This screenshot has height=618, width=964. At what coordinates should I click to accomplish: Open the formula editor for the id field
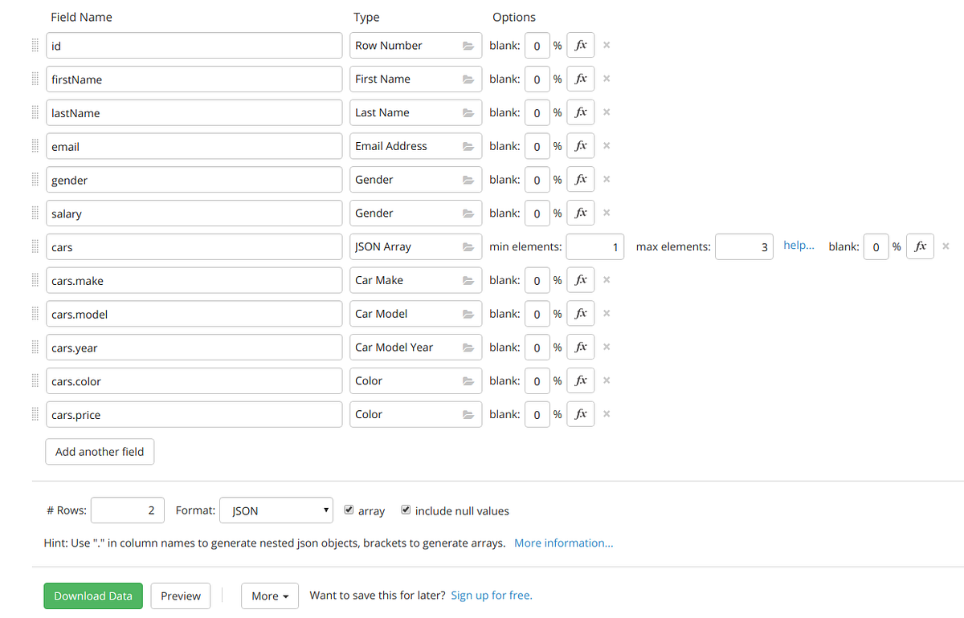click(581, 46)
